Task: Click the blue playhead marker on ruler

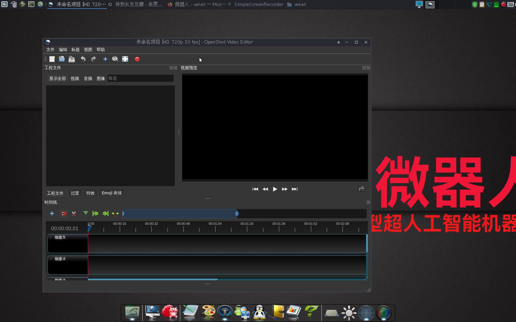Action: point(89,228)
